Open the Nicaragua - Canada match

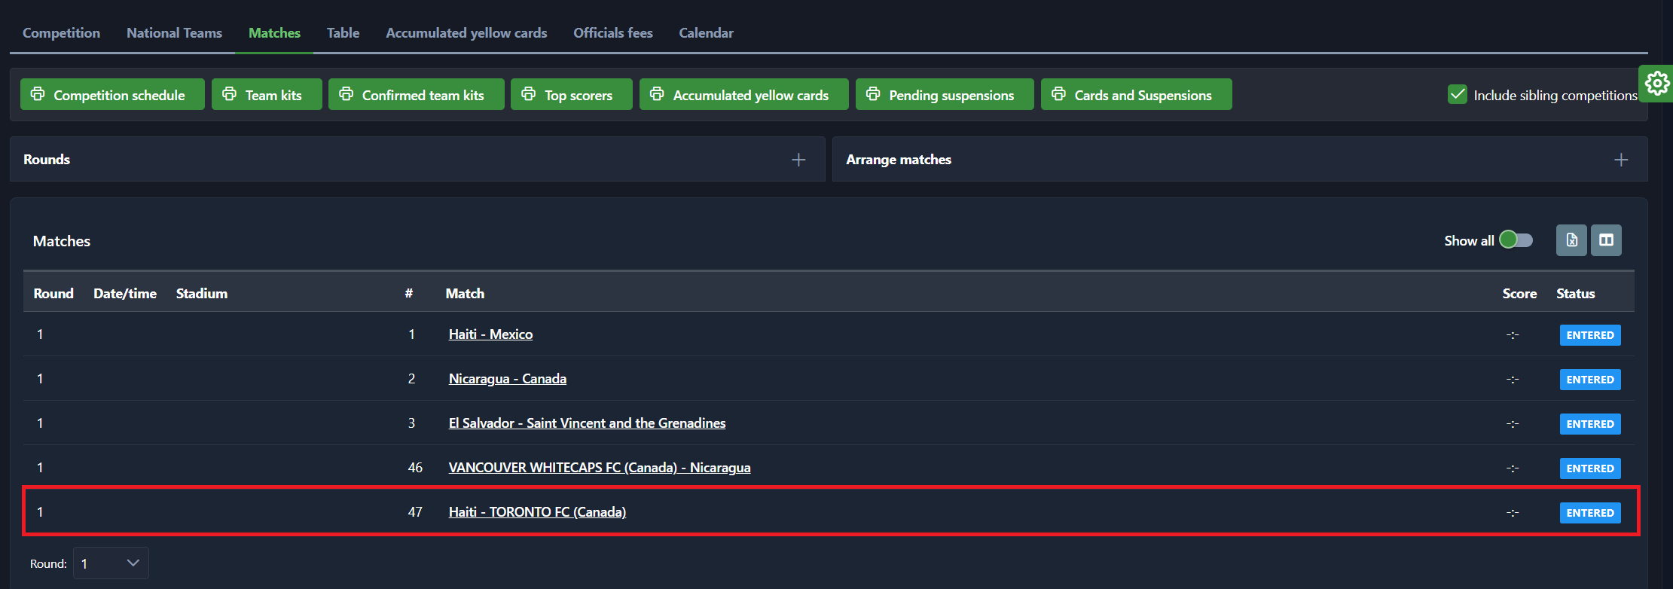(507, 379)
